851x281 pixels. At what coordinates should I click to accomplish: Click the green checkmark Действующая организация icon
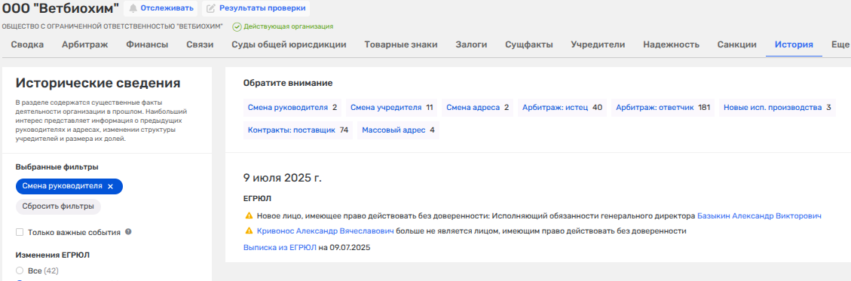click(237, 26)
